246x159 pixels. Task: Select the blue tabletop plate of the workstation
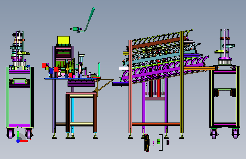click(x=70, y=79)
